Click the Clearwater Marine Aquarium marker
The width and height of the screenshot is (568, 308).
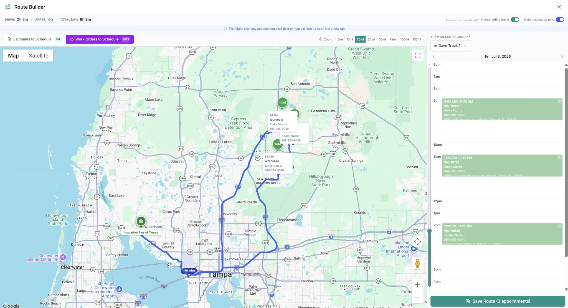pyautogui.click(x=63, y=257)
